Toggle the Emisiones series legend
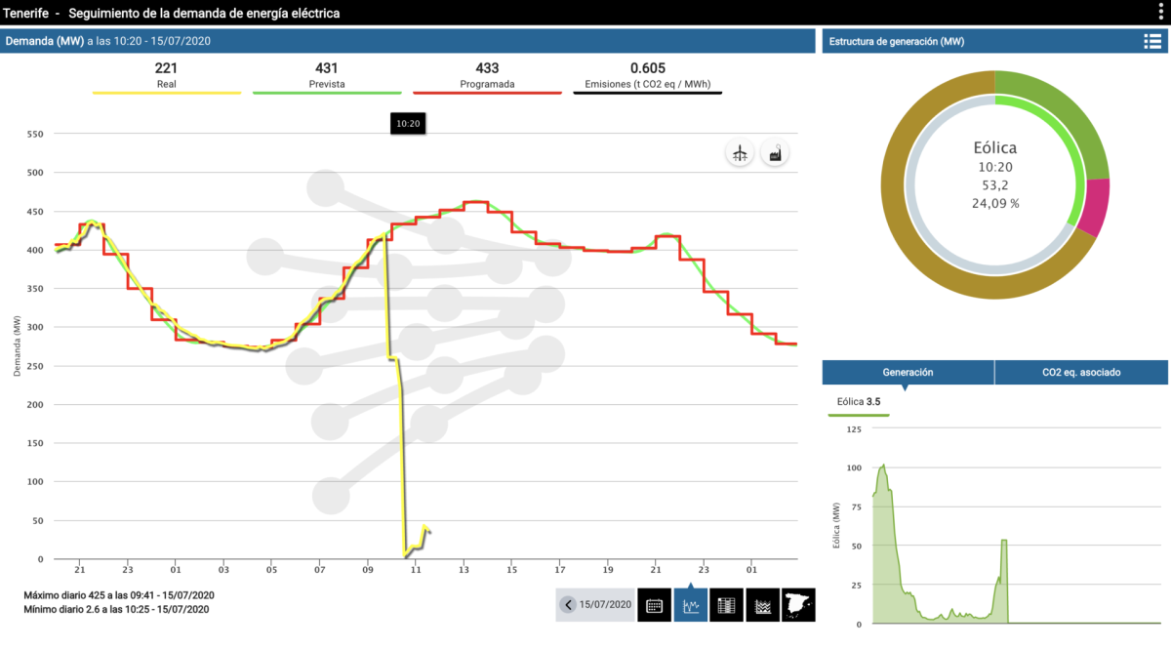The height and width of the screenshot is (649, 1171). click(x=648, y=77)
